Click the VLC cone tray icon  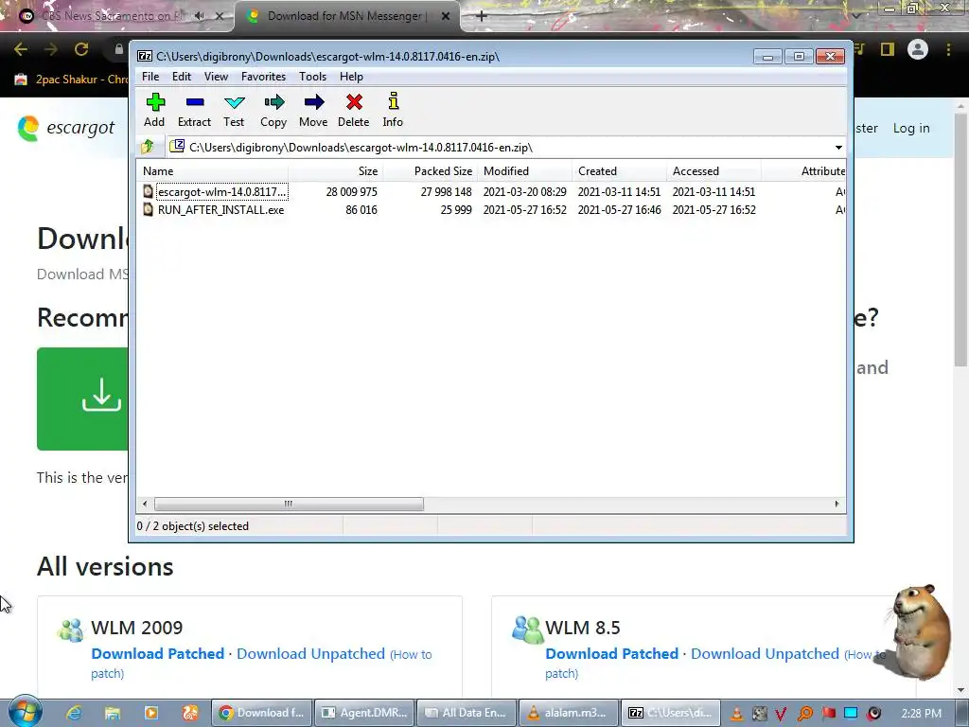click(736, 714)
